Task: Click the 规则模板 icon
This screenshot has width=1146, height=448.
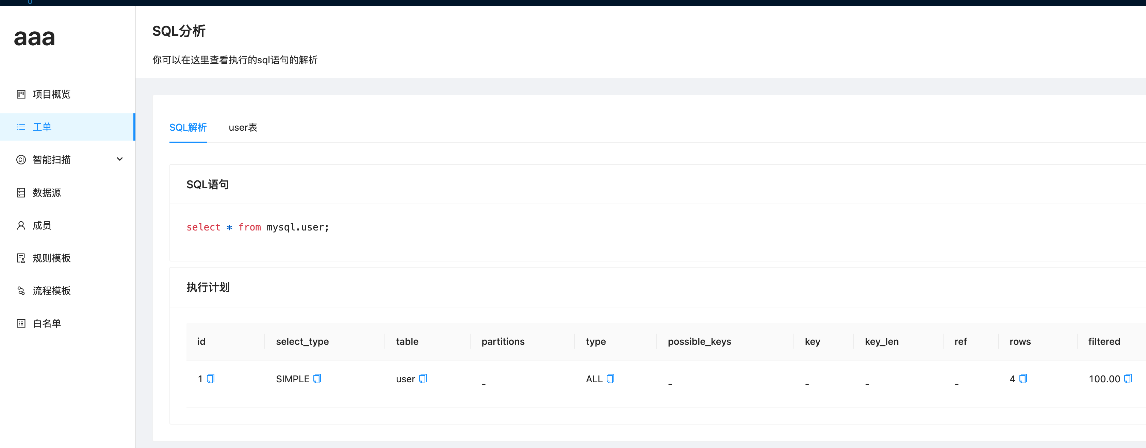Action: click(x=21, y=258)
